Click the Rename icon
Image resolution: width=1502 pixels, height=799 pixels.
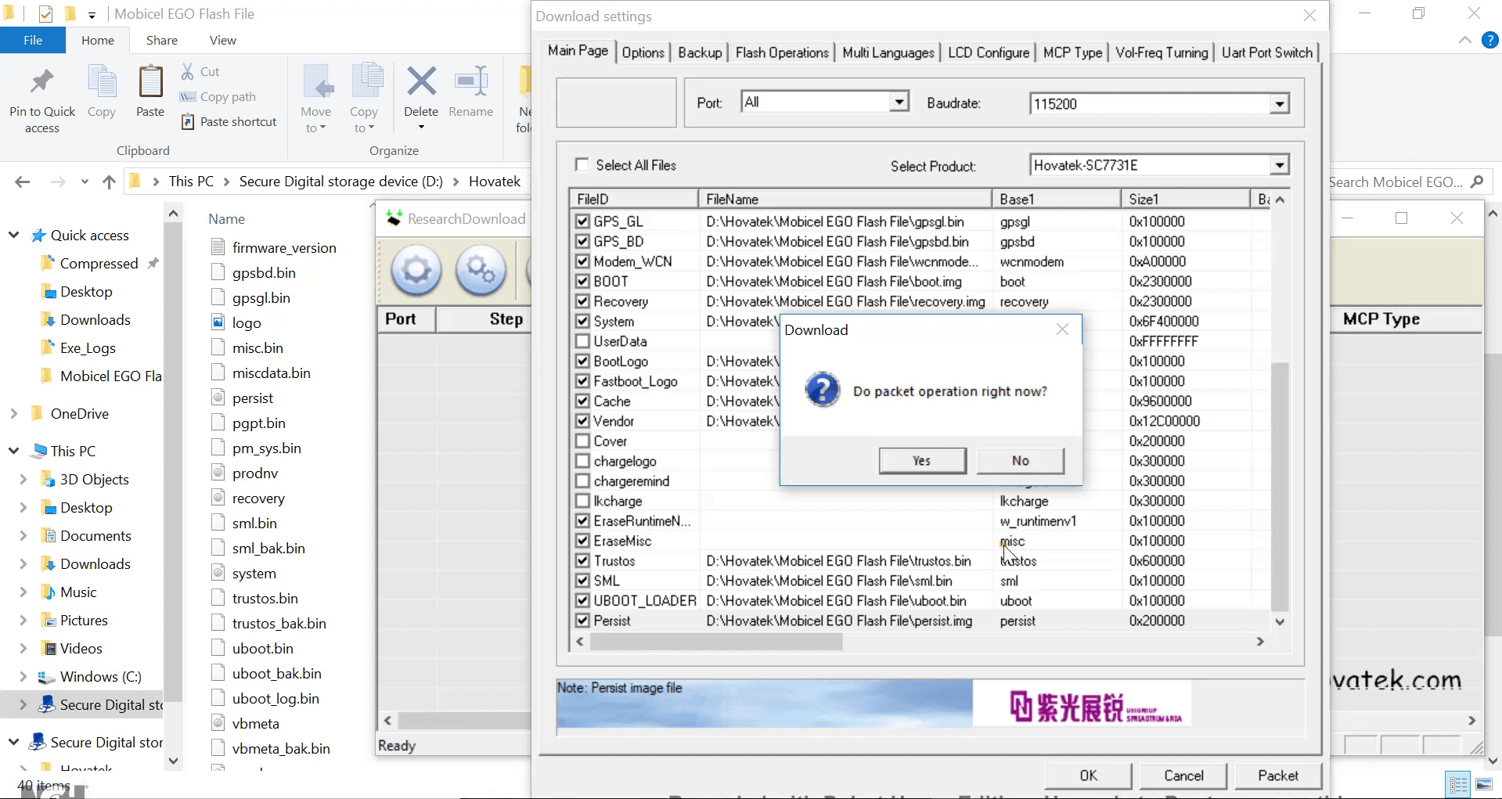click(x=471, y=81)
